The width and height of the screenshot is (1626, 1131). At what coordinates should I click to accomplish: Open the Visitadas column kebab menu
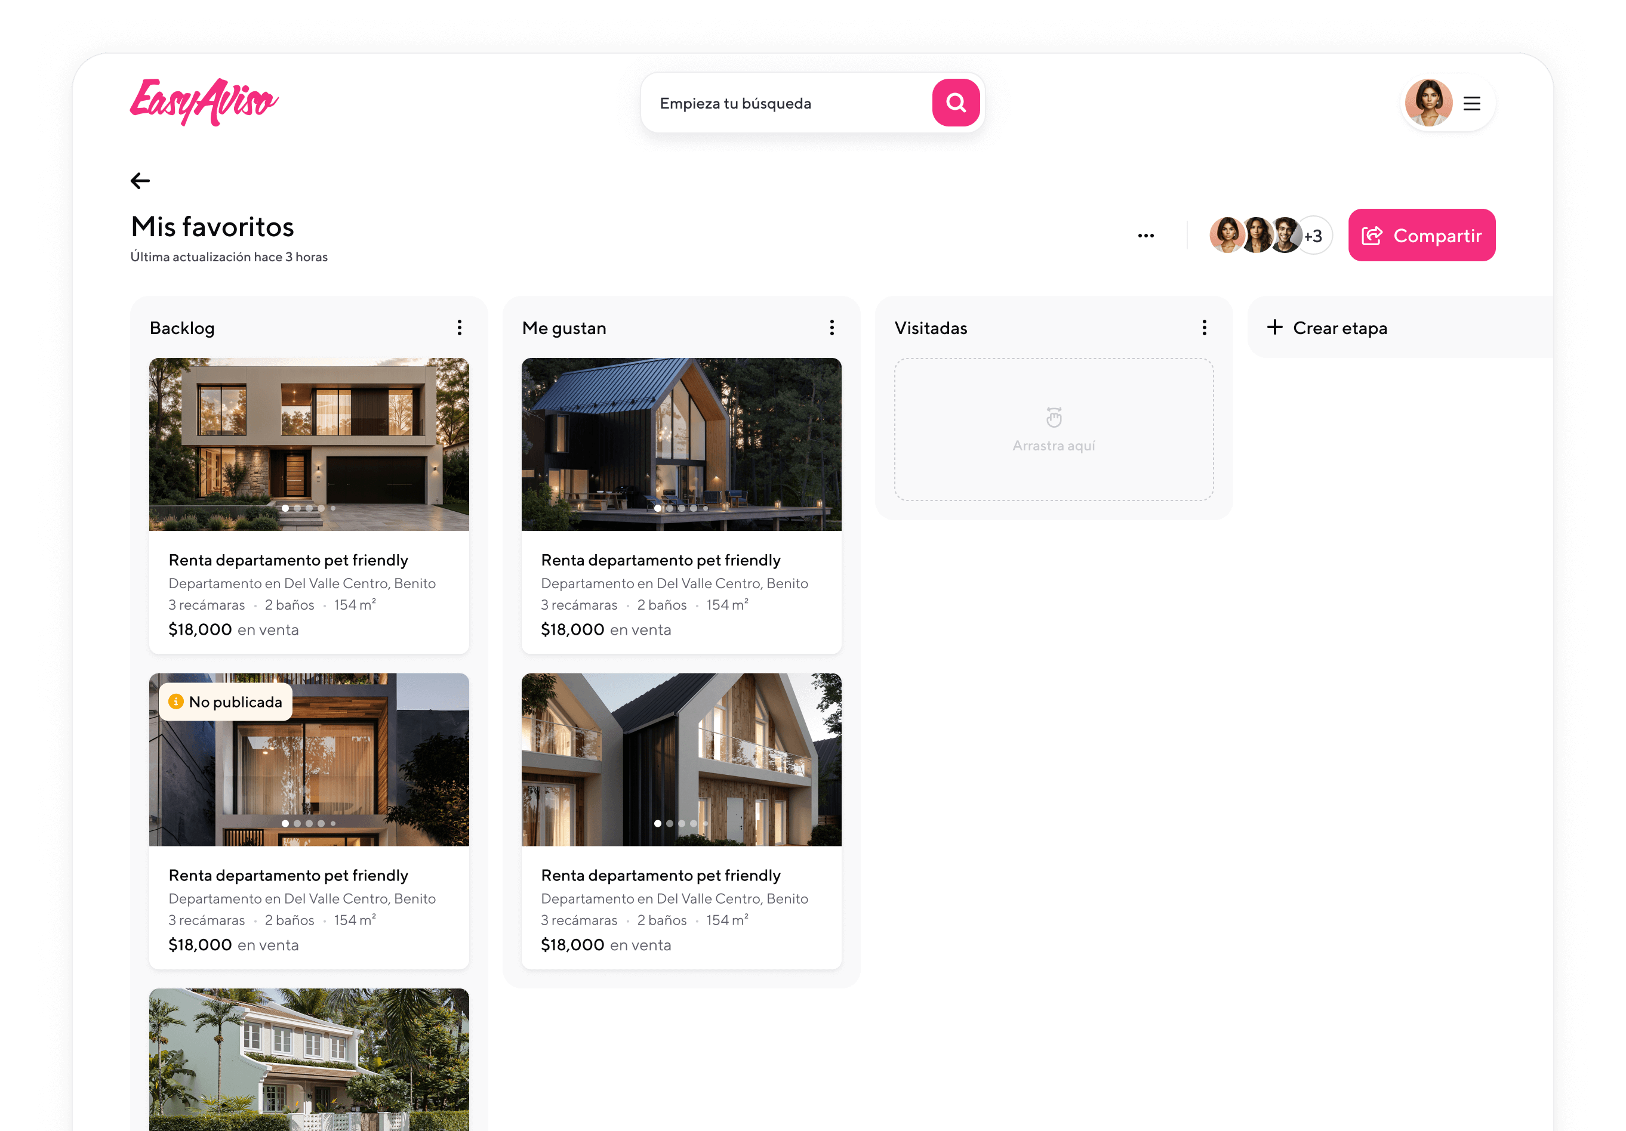(1204, 327)
